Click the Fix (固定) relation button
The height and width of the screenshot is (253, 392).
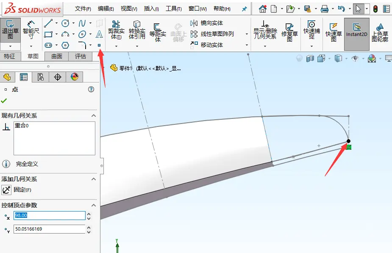(6, 190)
